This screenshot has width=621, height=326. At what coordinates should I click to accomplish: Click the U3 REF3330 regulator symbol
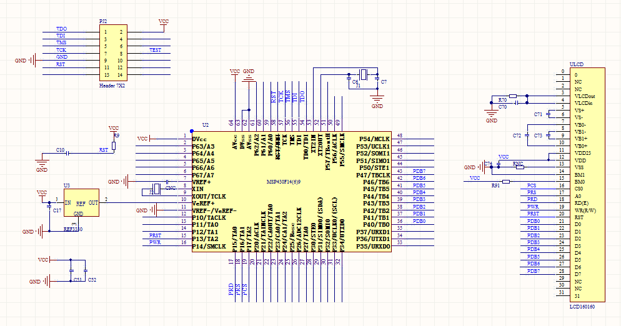pos(81,203)
